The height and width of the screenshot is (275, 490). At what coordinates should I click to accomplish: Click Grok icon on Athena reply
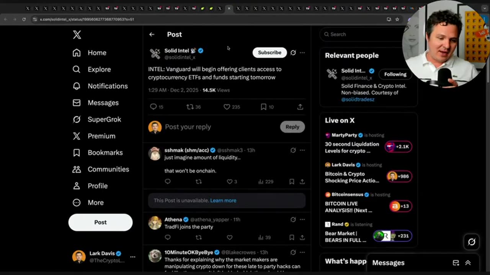click(293, 220)
